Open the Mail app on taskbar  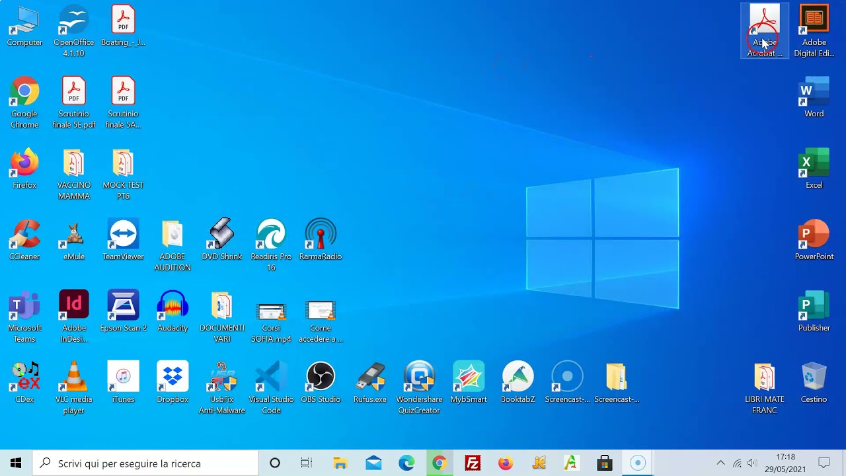[373, 463]
